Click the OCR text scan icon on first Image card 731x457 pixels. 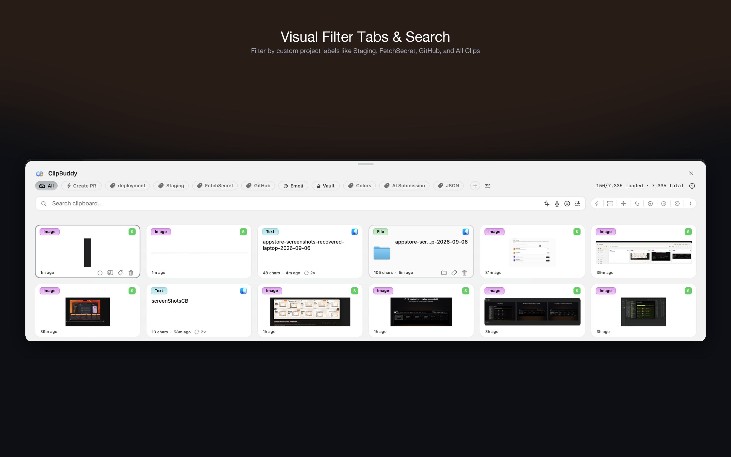pos(110,273)
